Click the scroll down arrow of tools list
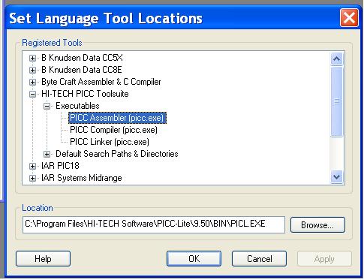This screenshot has width=364, height=280. 337,177
